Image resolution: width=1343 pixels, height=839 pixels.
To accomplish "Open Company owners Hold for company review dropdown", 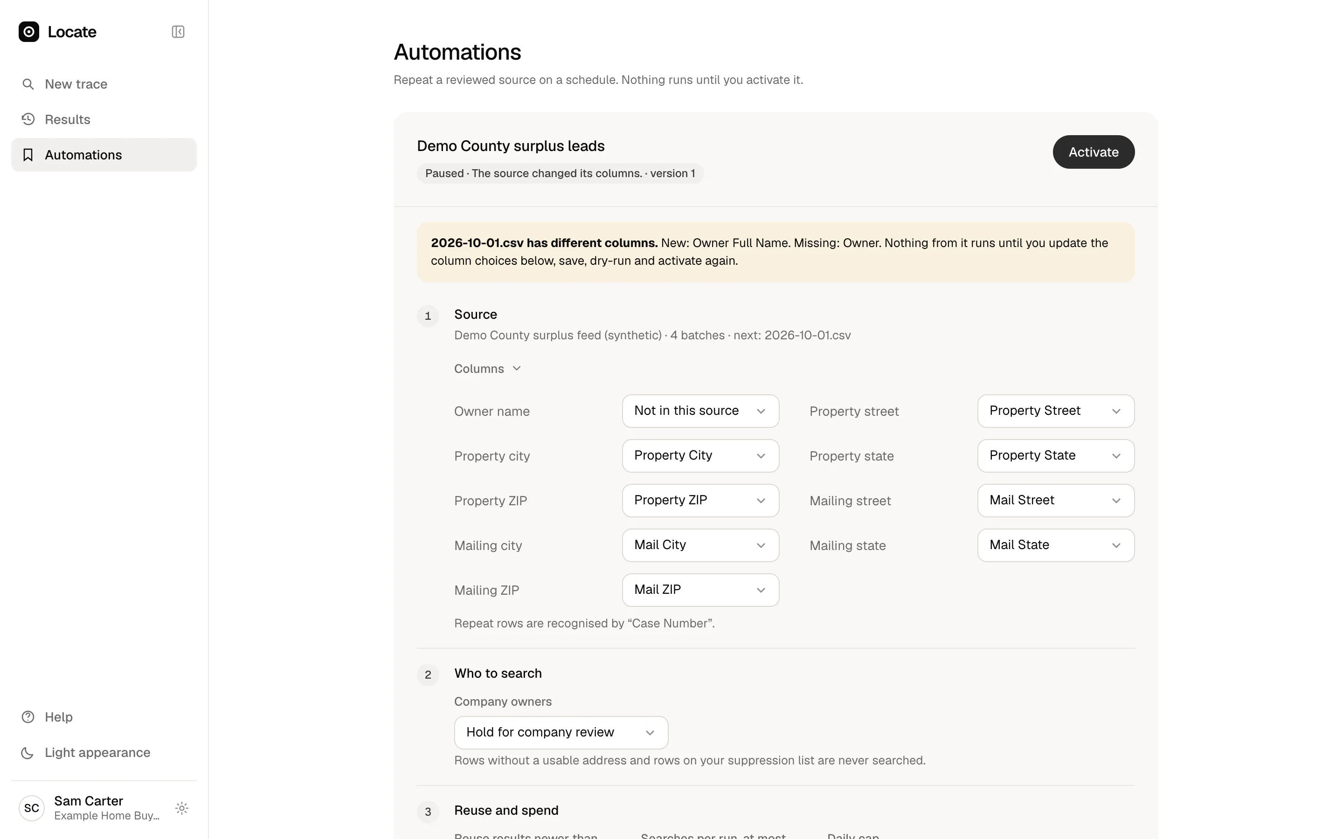I will pyautogui.click(x=561, y=732).
